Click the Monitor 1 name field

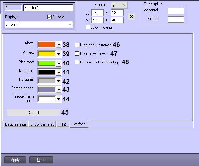pyautogui.click(x=48, y=8)
